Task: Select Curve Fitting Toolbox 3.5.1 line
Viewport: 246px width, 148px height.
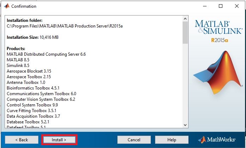Action: point(31,111)
